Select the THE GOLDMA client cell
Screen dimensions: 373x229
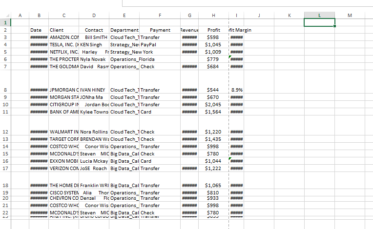tap(64, 67)
